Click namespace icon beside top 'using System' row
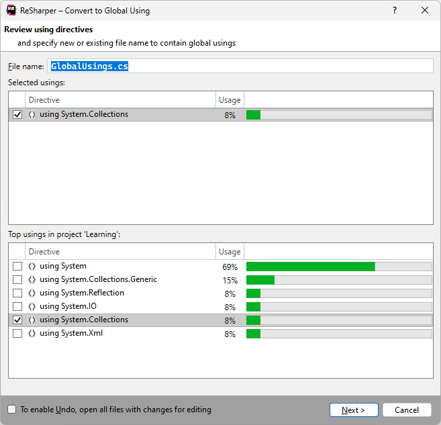The height and width of the screenshot is (425, 441). point(32,267)
